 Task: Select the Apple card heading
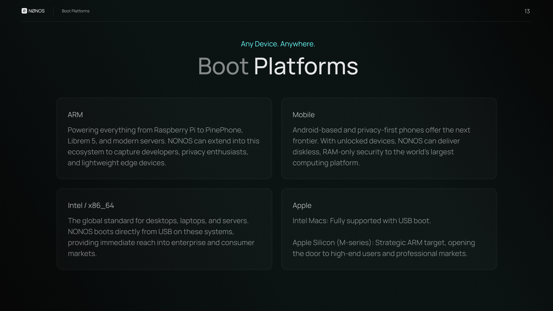[x=302, y=205]
